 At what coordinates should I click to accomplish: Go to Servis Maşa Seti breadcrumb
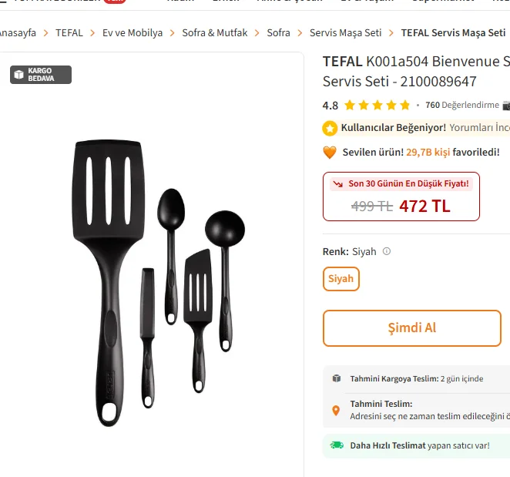(x=345, y=33)
